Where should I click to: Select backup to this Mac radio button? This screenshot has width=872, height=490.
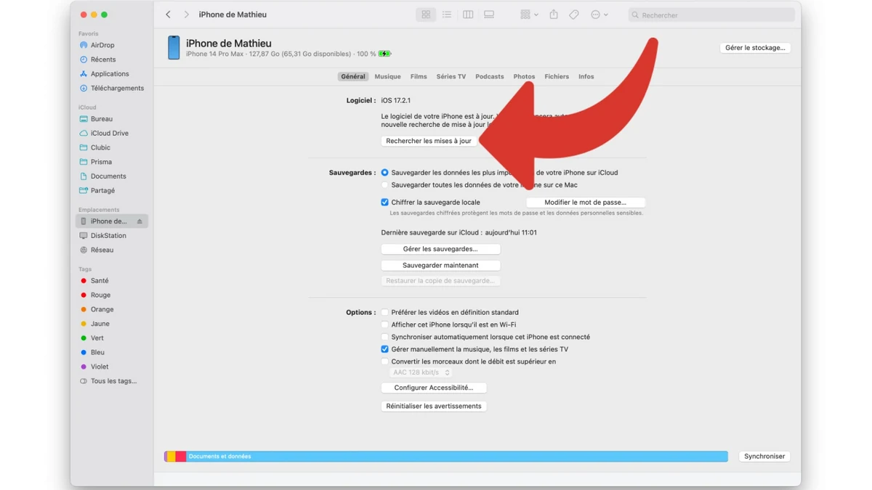385,185
